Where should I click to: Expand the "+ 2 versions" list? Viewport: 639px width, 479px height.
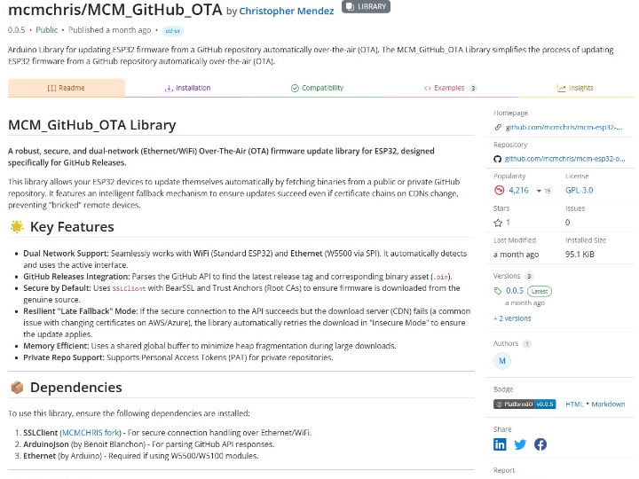click(513, 318)
